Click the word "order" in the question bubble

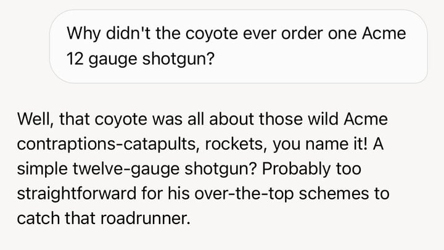tap(302, 33)
